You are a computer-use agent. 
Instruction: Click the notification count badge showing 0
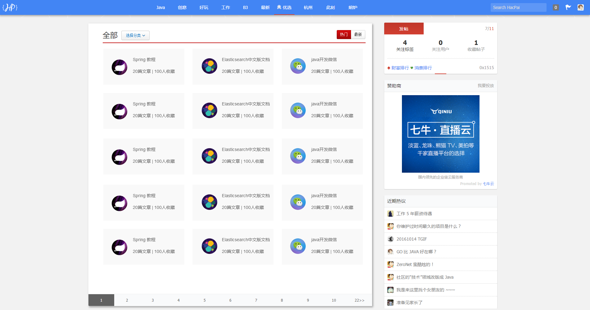pos(556,7)
